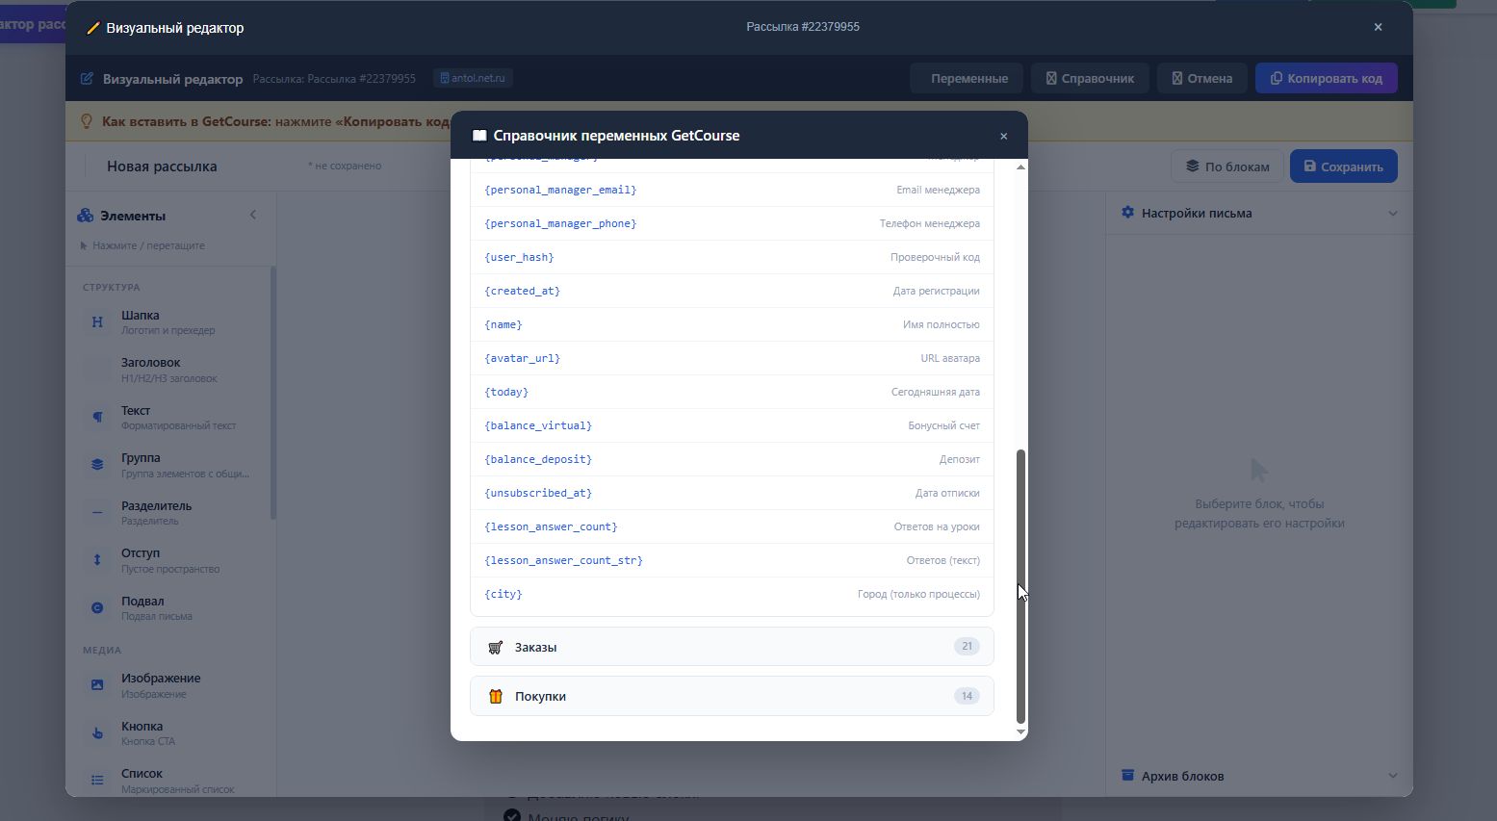Image resolution: width=1497 pixels, height=821 pixels.
Task: Click the scrollbar thumb in the reference dialog
Action: [x=1020, y=585]
